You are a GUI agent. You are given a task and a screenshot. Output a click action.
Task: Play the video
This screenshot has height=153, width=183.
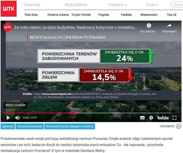pos(8,118)
